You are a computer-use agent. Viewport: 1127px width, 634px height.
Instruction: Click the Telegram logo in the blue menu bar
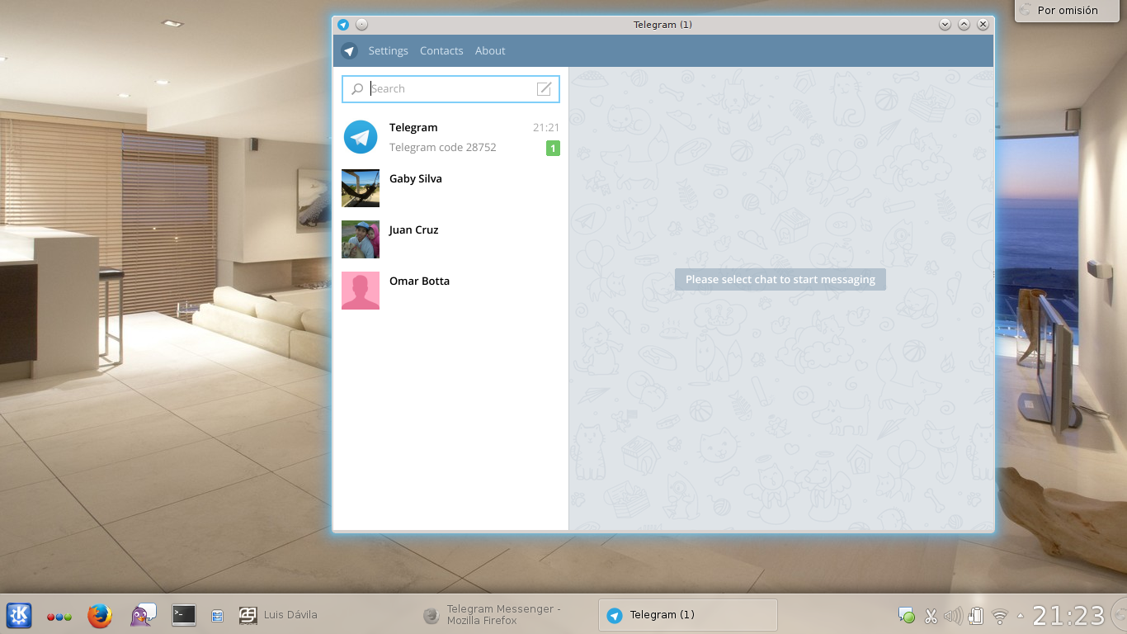click(x=349, y=51)
